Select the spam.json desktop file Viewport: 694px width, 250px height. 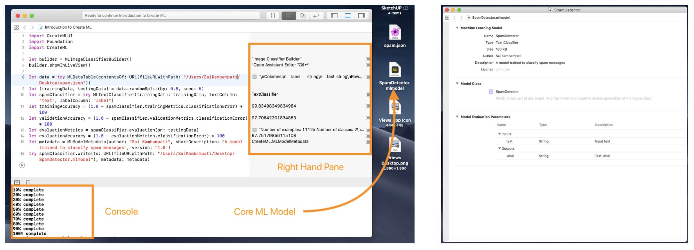(395, 37)
